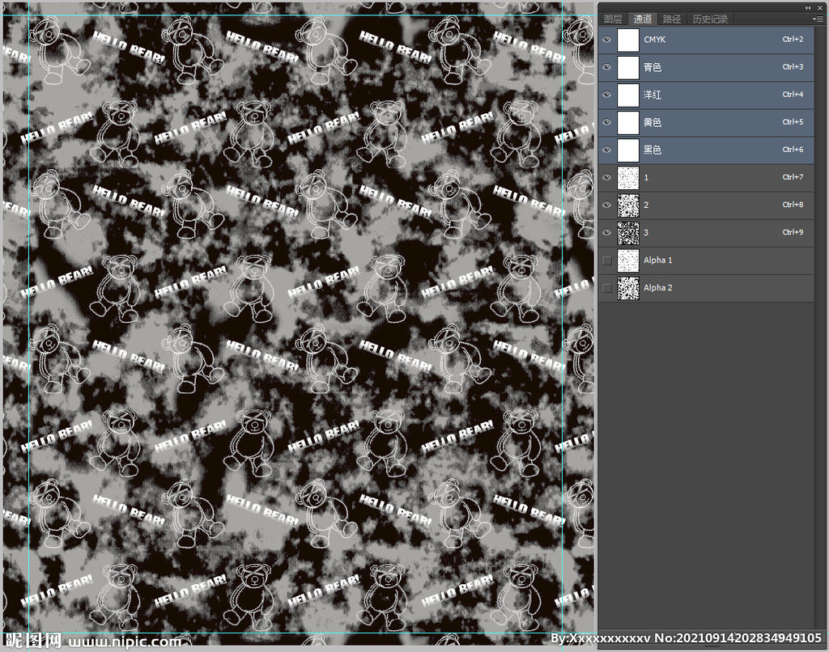
Task: Click the Ctrl+9 shortcut text
Action: 793,232
